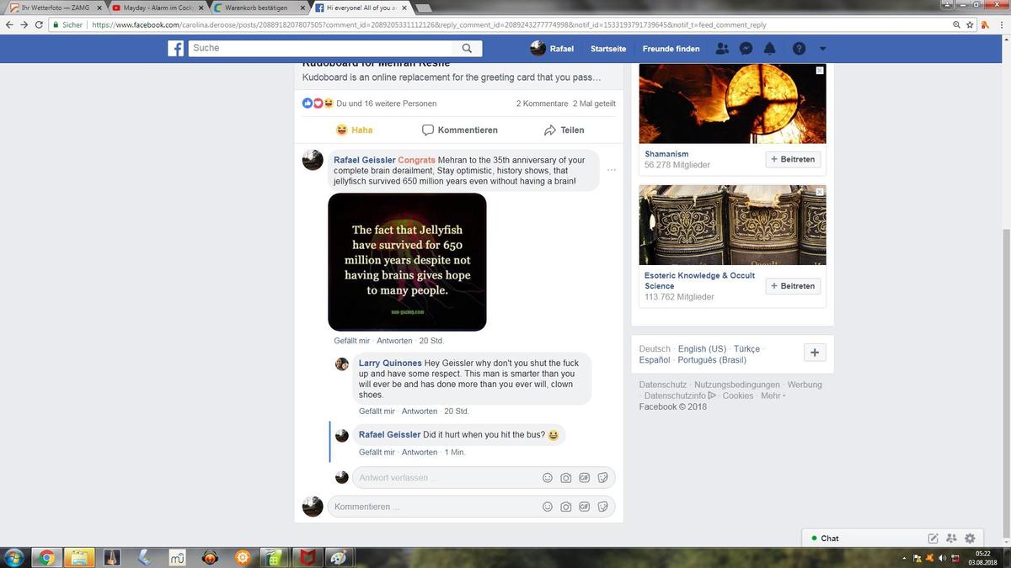The width and height of the screenshot is (1011, 568).
Task: Click Kommentieren on the post
Action: click(x=460, y=130)
